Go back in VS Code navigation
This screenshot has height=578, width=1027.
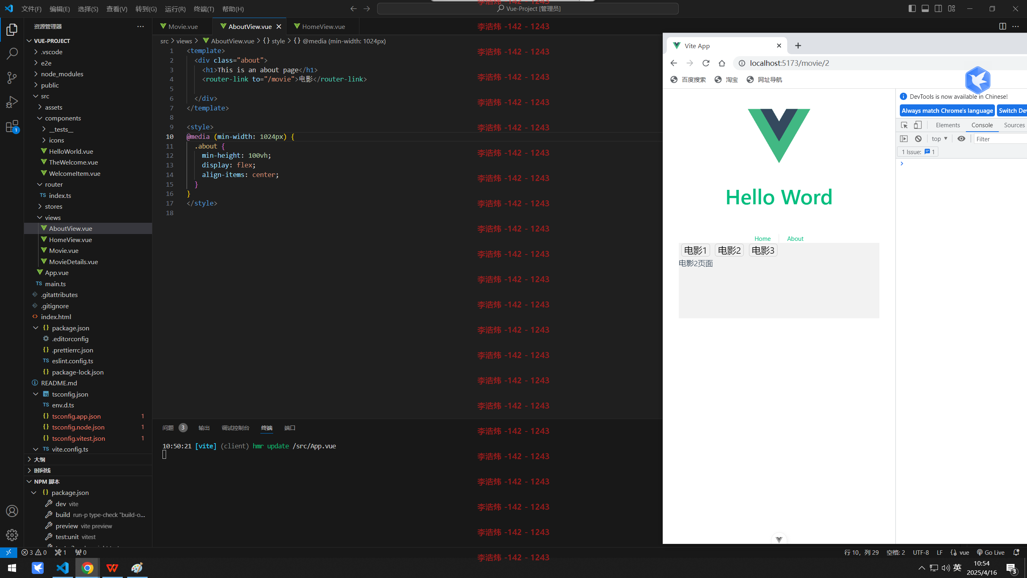[353, 8]
